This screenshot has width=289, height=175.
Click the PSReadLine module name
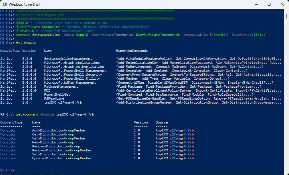(x=54, y=99)
